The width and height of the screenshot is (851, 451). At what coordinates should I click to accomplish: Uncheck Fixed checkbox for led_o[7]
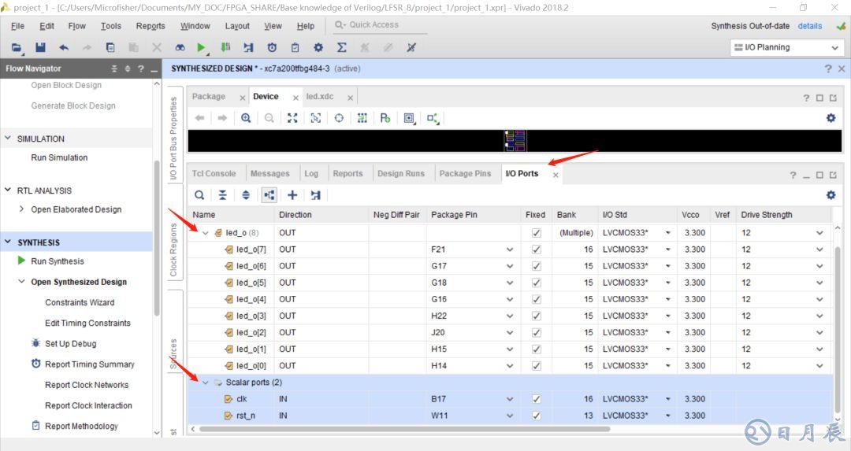coord(537,250)
